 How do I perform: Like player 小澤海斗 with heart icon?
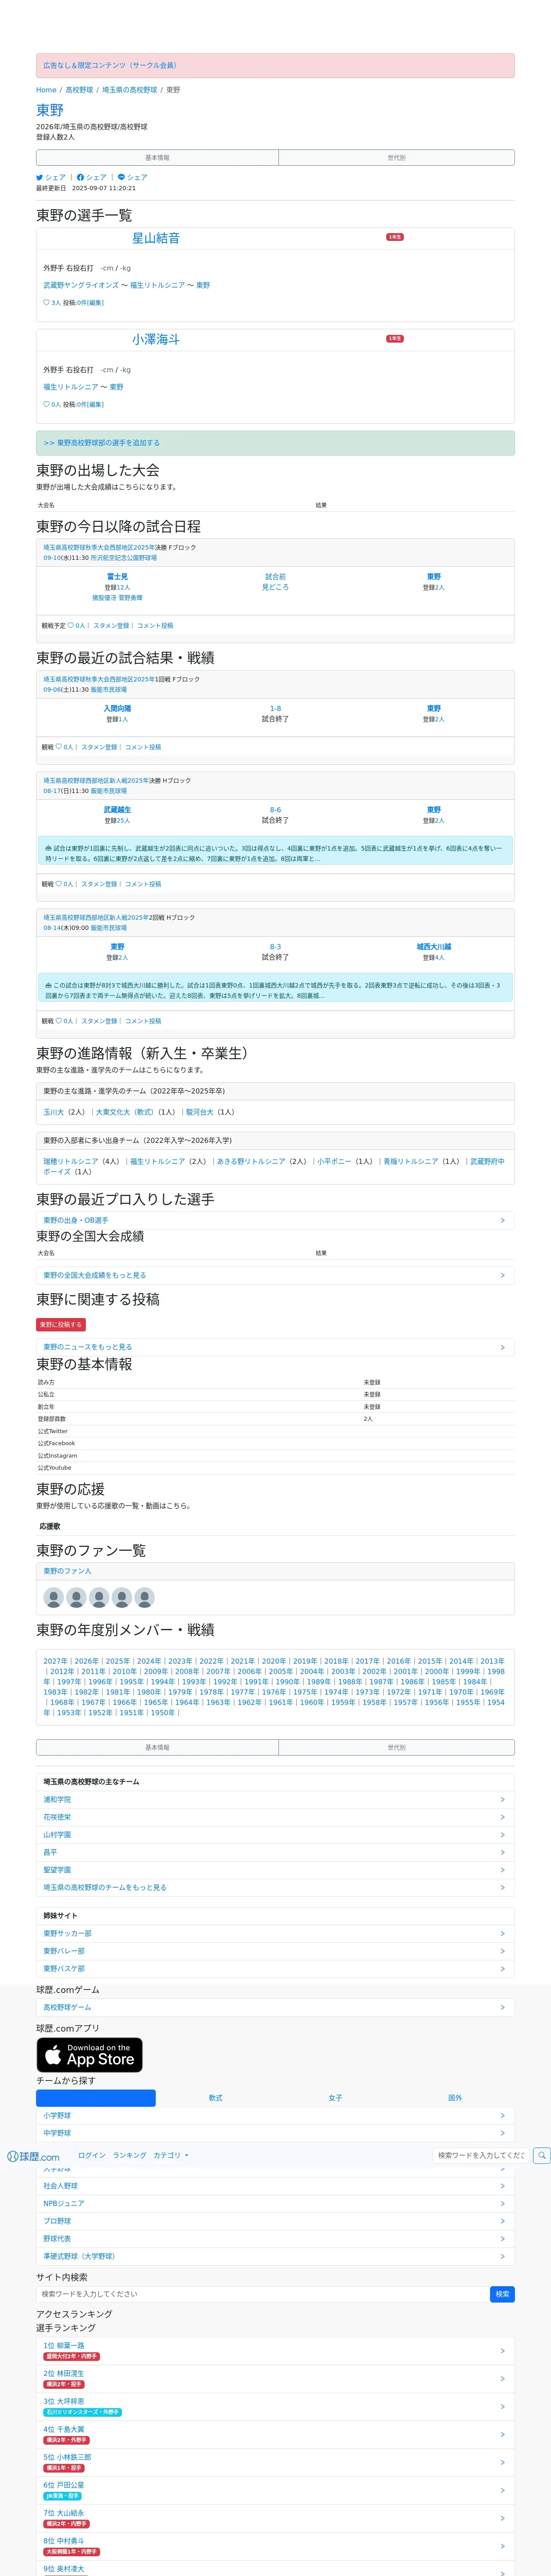pyautogui.click(x=46, y=404)
